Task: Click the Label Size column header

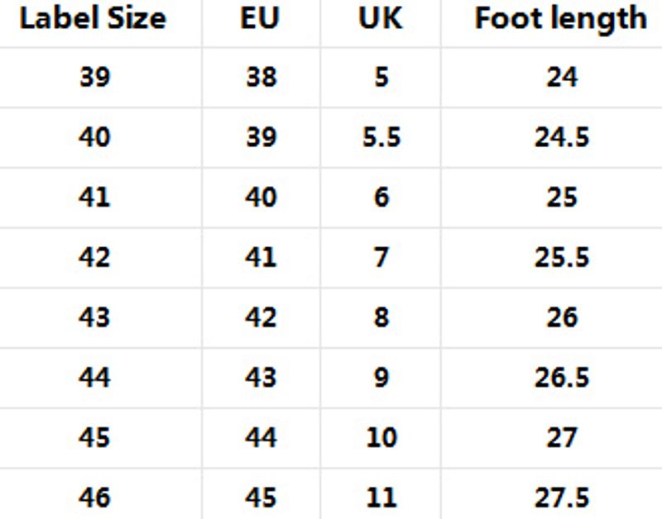Action: pos(93,18)
